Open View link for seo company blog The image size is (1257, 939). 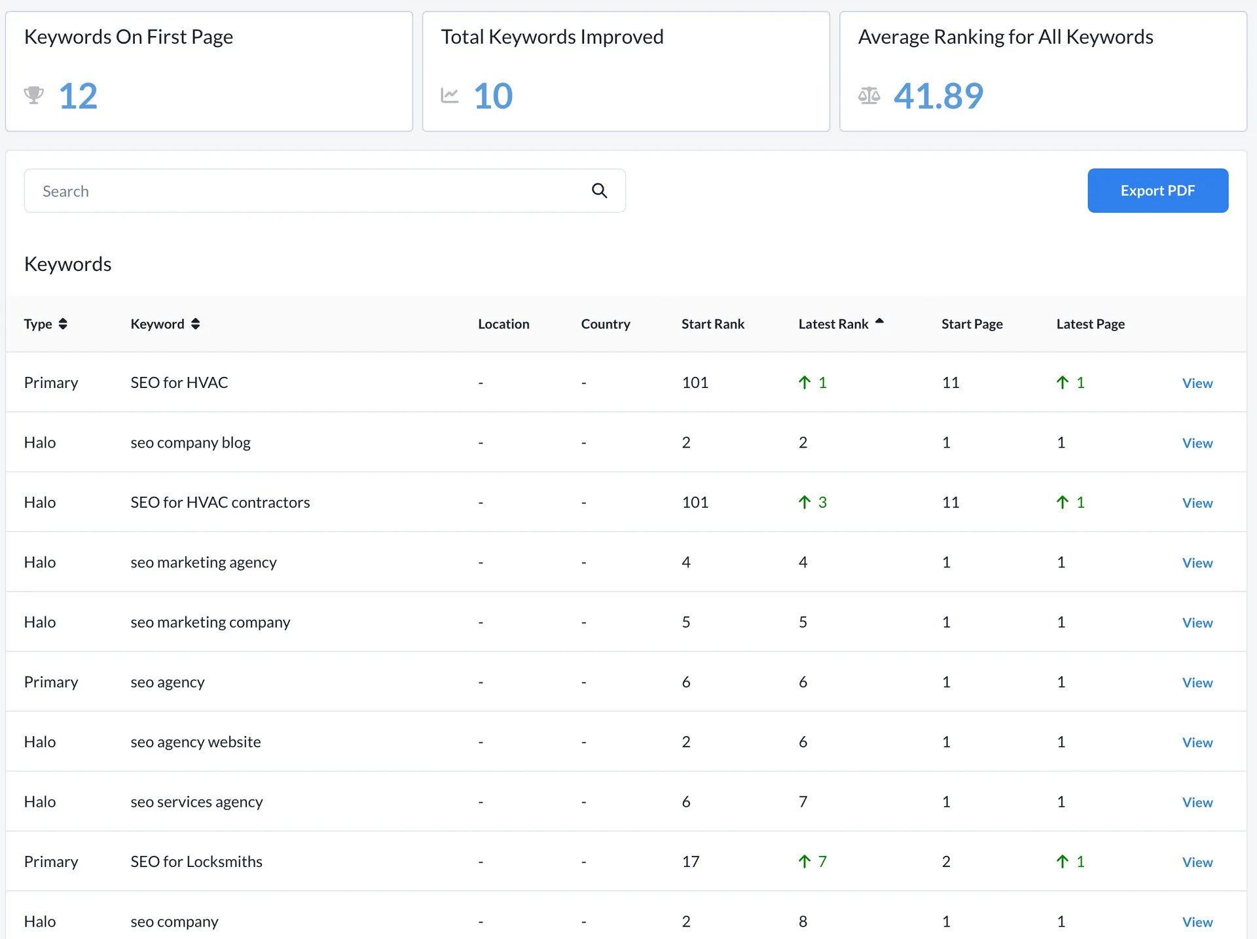click(1197, 443)
